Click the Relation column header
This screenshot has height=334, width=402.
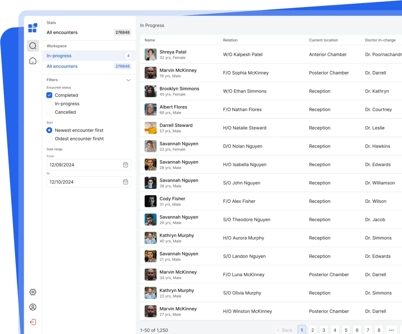coord(230,40)
